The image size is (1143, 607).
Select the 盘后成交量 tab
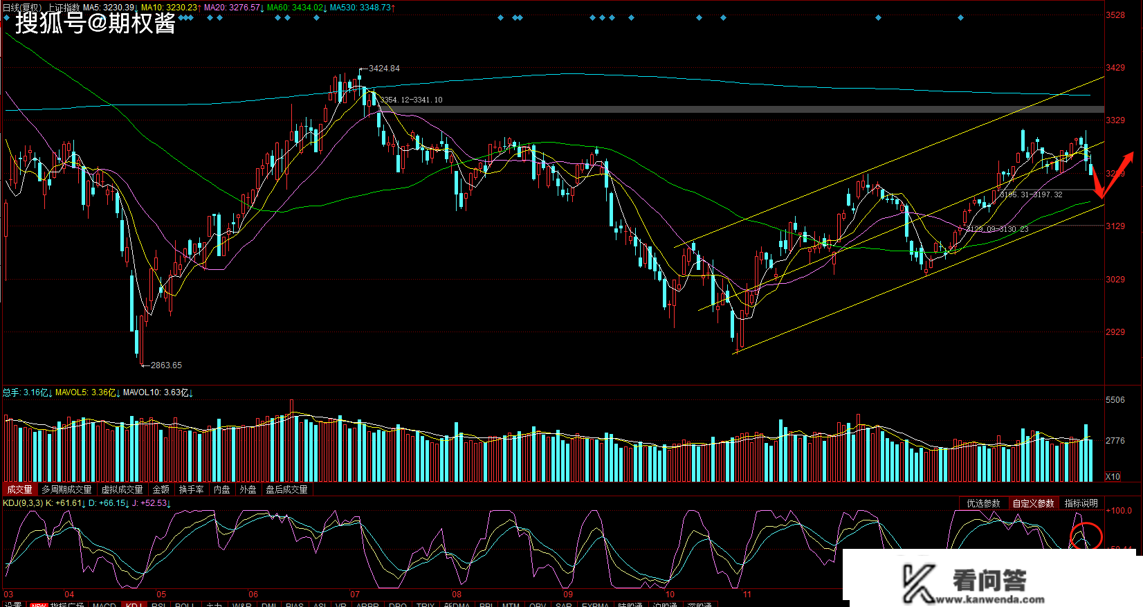pyautogui.click(x=287, y=489)
